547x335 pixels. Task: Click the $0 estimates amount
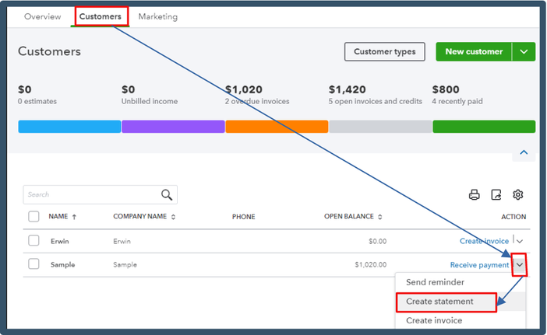(x=24, y=89)
